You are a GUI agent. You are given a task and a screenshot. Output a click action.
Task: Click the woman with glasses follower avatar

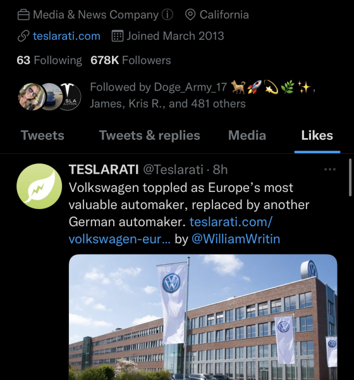click(31, 97)
